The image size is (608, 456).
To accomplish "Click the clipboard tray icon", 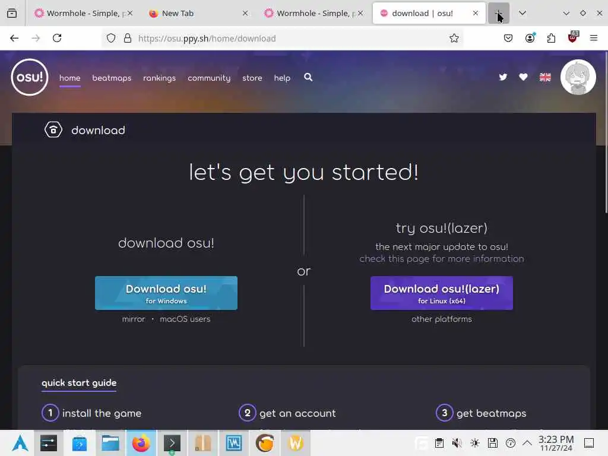I will click(x=439, y=443).
